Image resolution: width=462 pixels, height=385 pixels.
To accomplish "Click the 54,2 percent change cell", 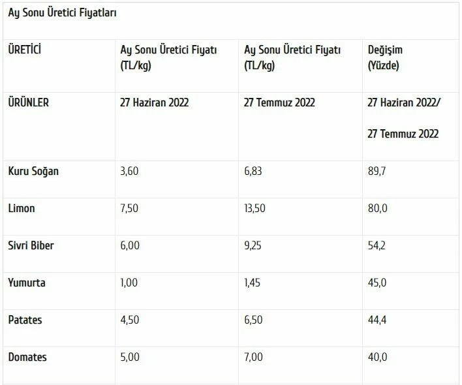I will tap(378, 246).
